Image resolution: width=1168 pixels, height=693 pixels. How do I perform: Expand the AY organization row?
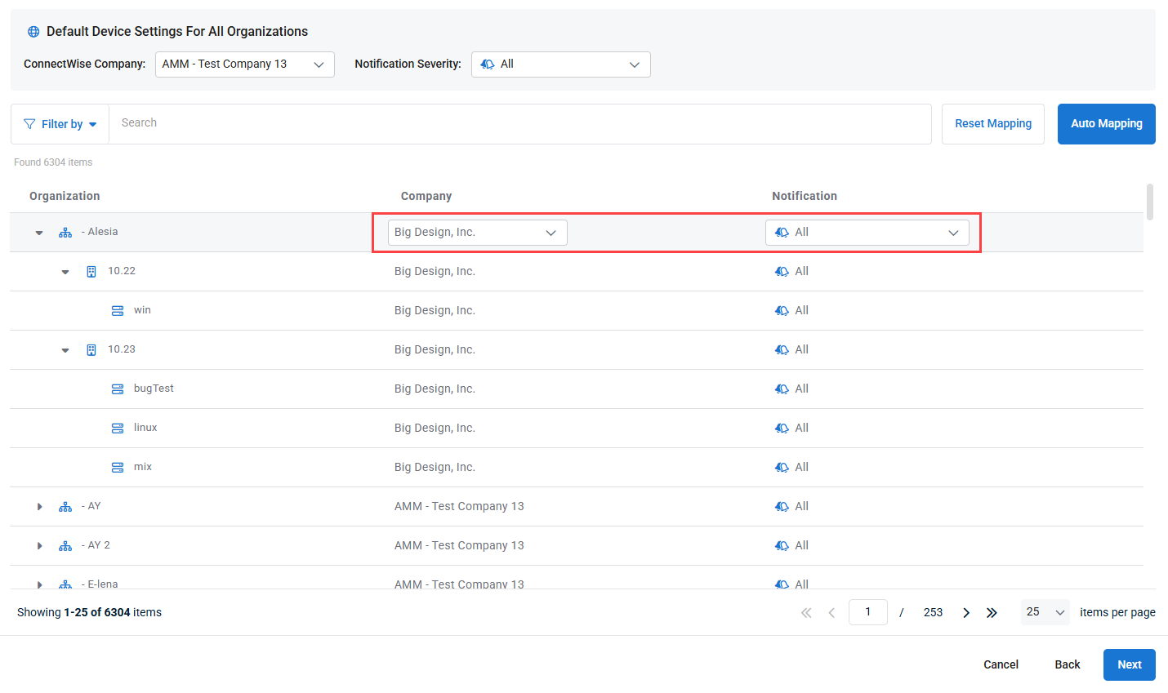click(x=39, y=507)
